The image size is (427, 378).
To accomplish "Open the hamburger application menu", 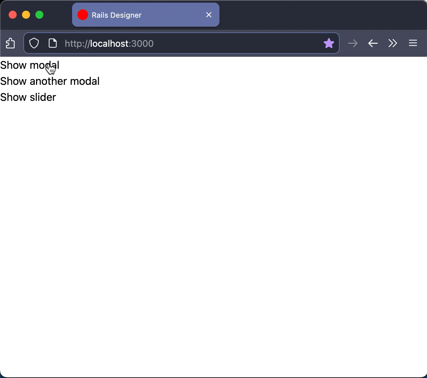I will coord(413,43).
